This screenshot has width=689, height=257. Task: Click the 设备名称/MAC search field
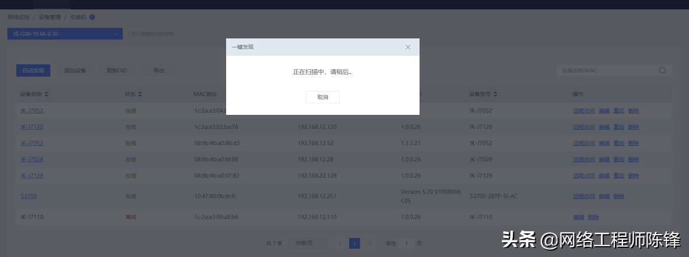tap(606, 71)
